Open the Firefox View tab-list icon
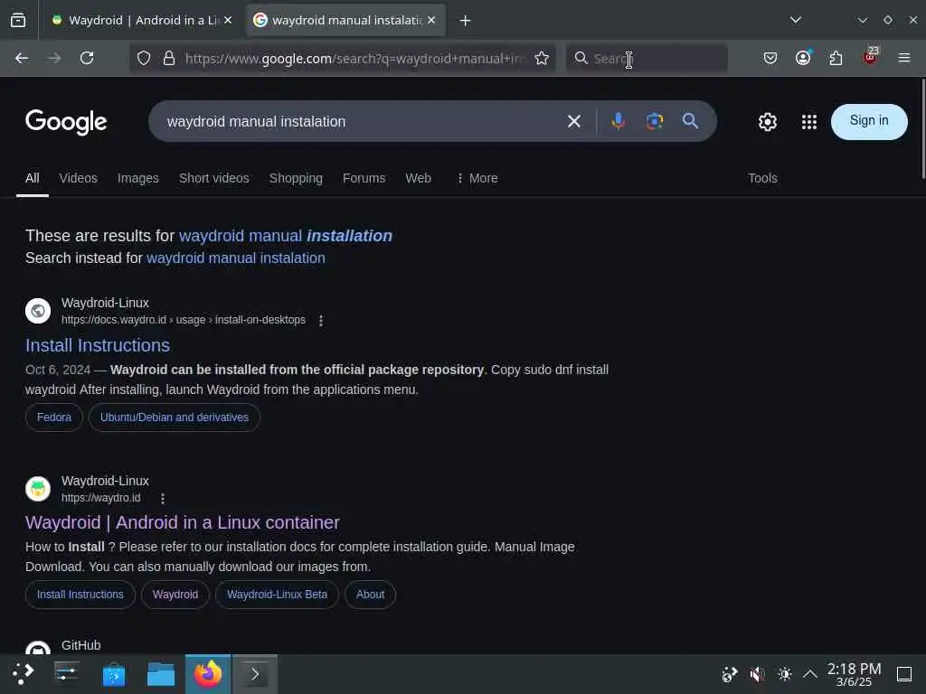Viewport: 926px width, 694px height. tap(18, 20)
